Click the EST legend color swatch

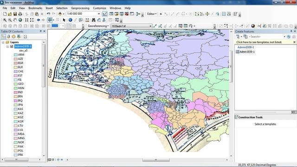pos(15,76)
